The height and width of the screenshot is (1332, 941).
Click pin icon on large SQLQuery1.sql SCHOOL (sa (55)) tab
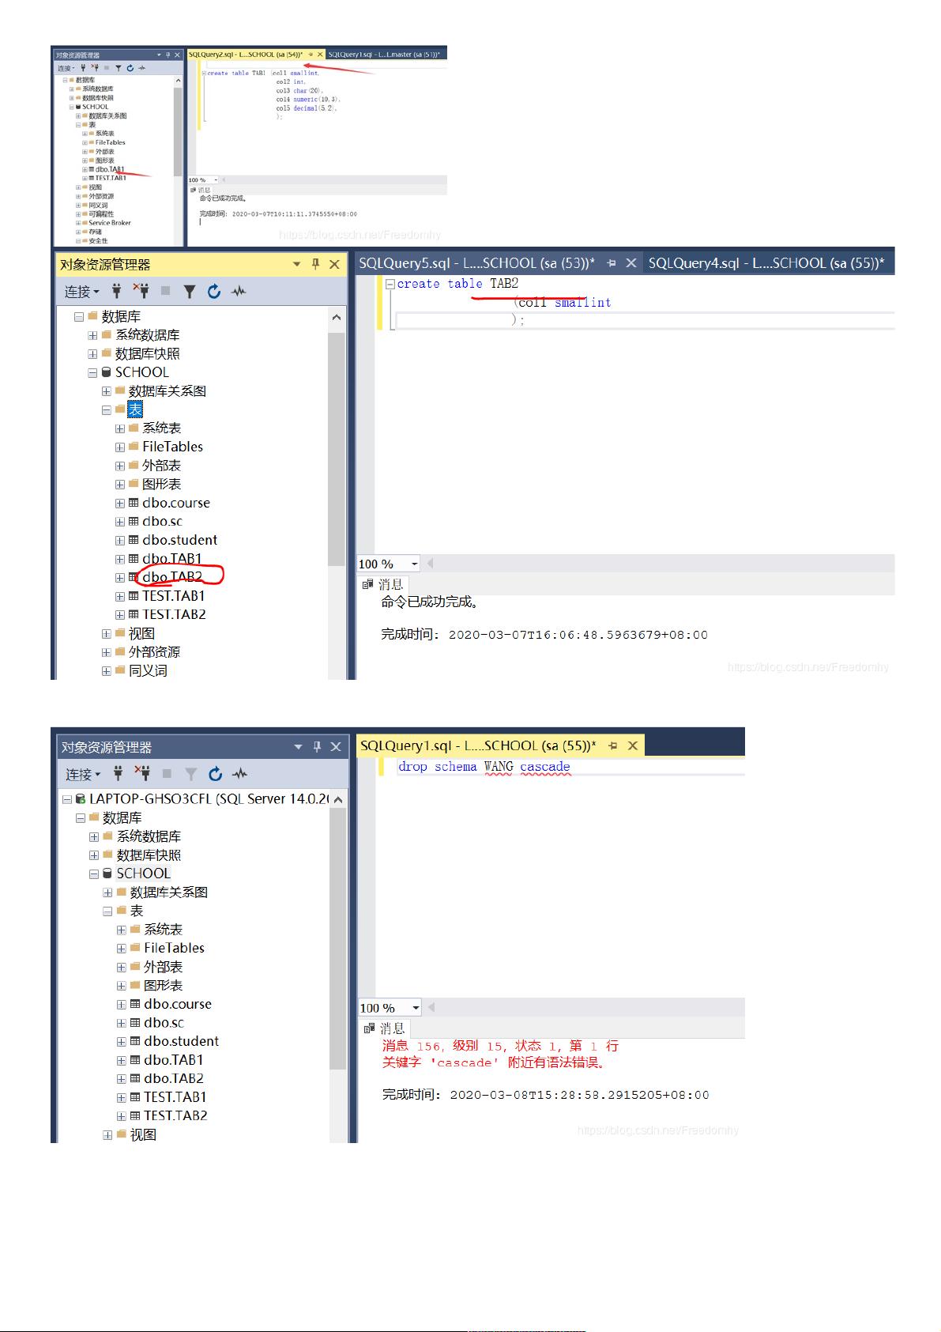[x=612, y=745]
